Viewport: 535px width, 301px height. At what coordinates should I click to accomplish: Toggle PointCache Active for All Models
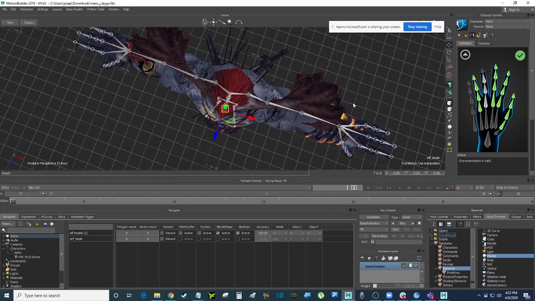(181, 233)
